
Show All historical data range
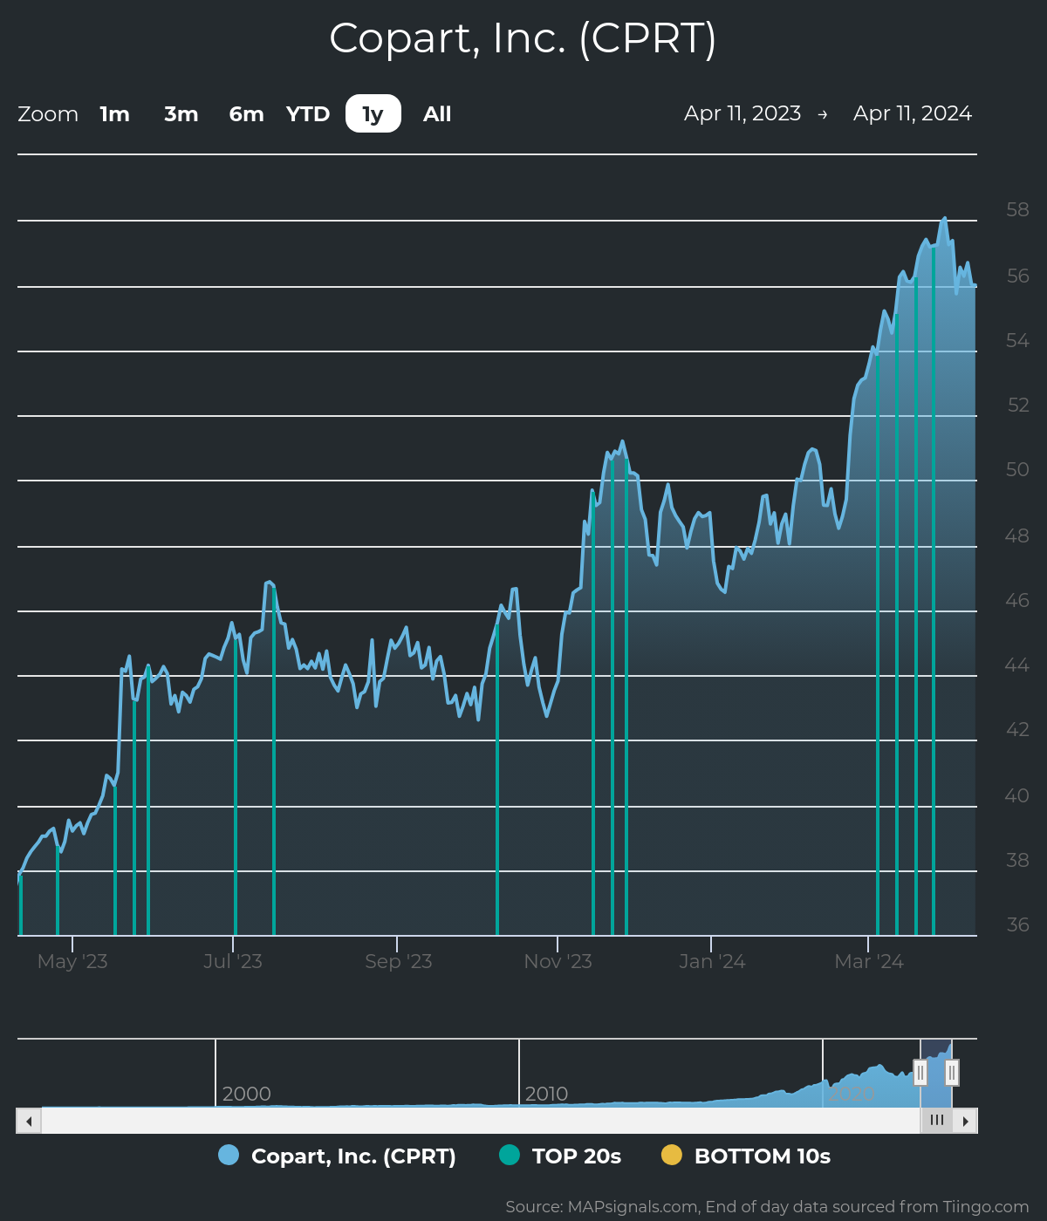(437, 114)
